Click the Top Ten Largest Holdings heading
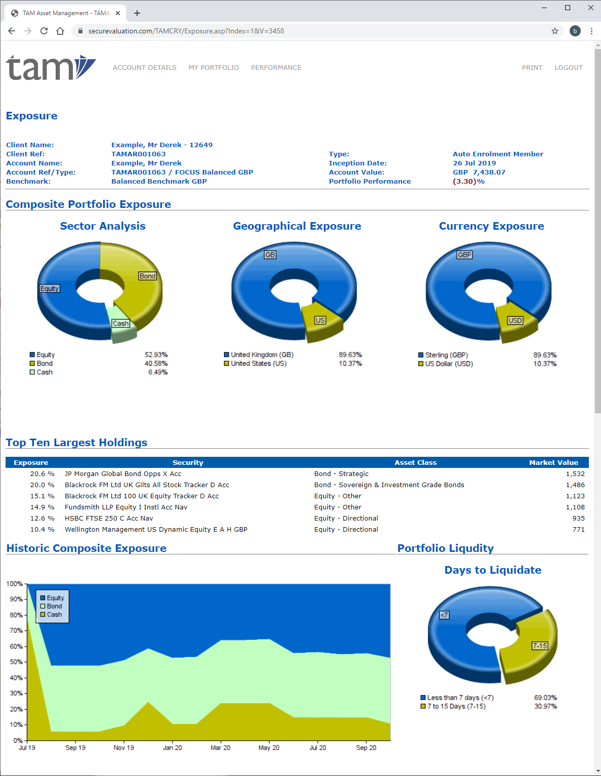Viewport: 601px width, 776px height. (76, 443)
